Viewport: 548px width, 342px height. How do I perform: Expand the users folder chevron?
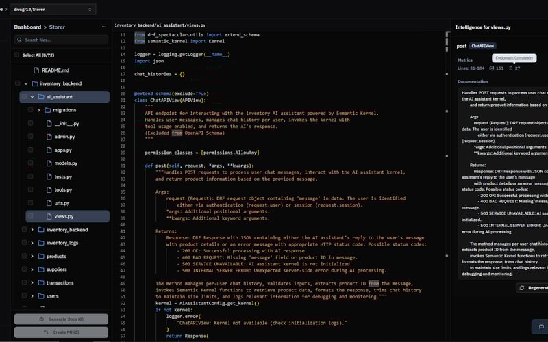32,296
